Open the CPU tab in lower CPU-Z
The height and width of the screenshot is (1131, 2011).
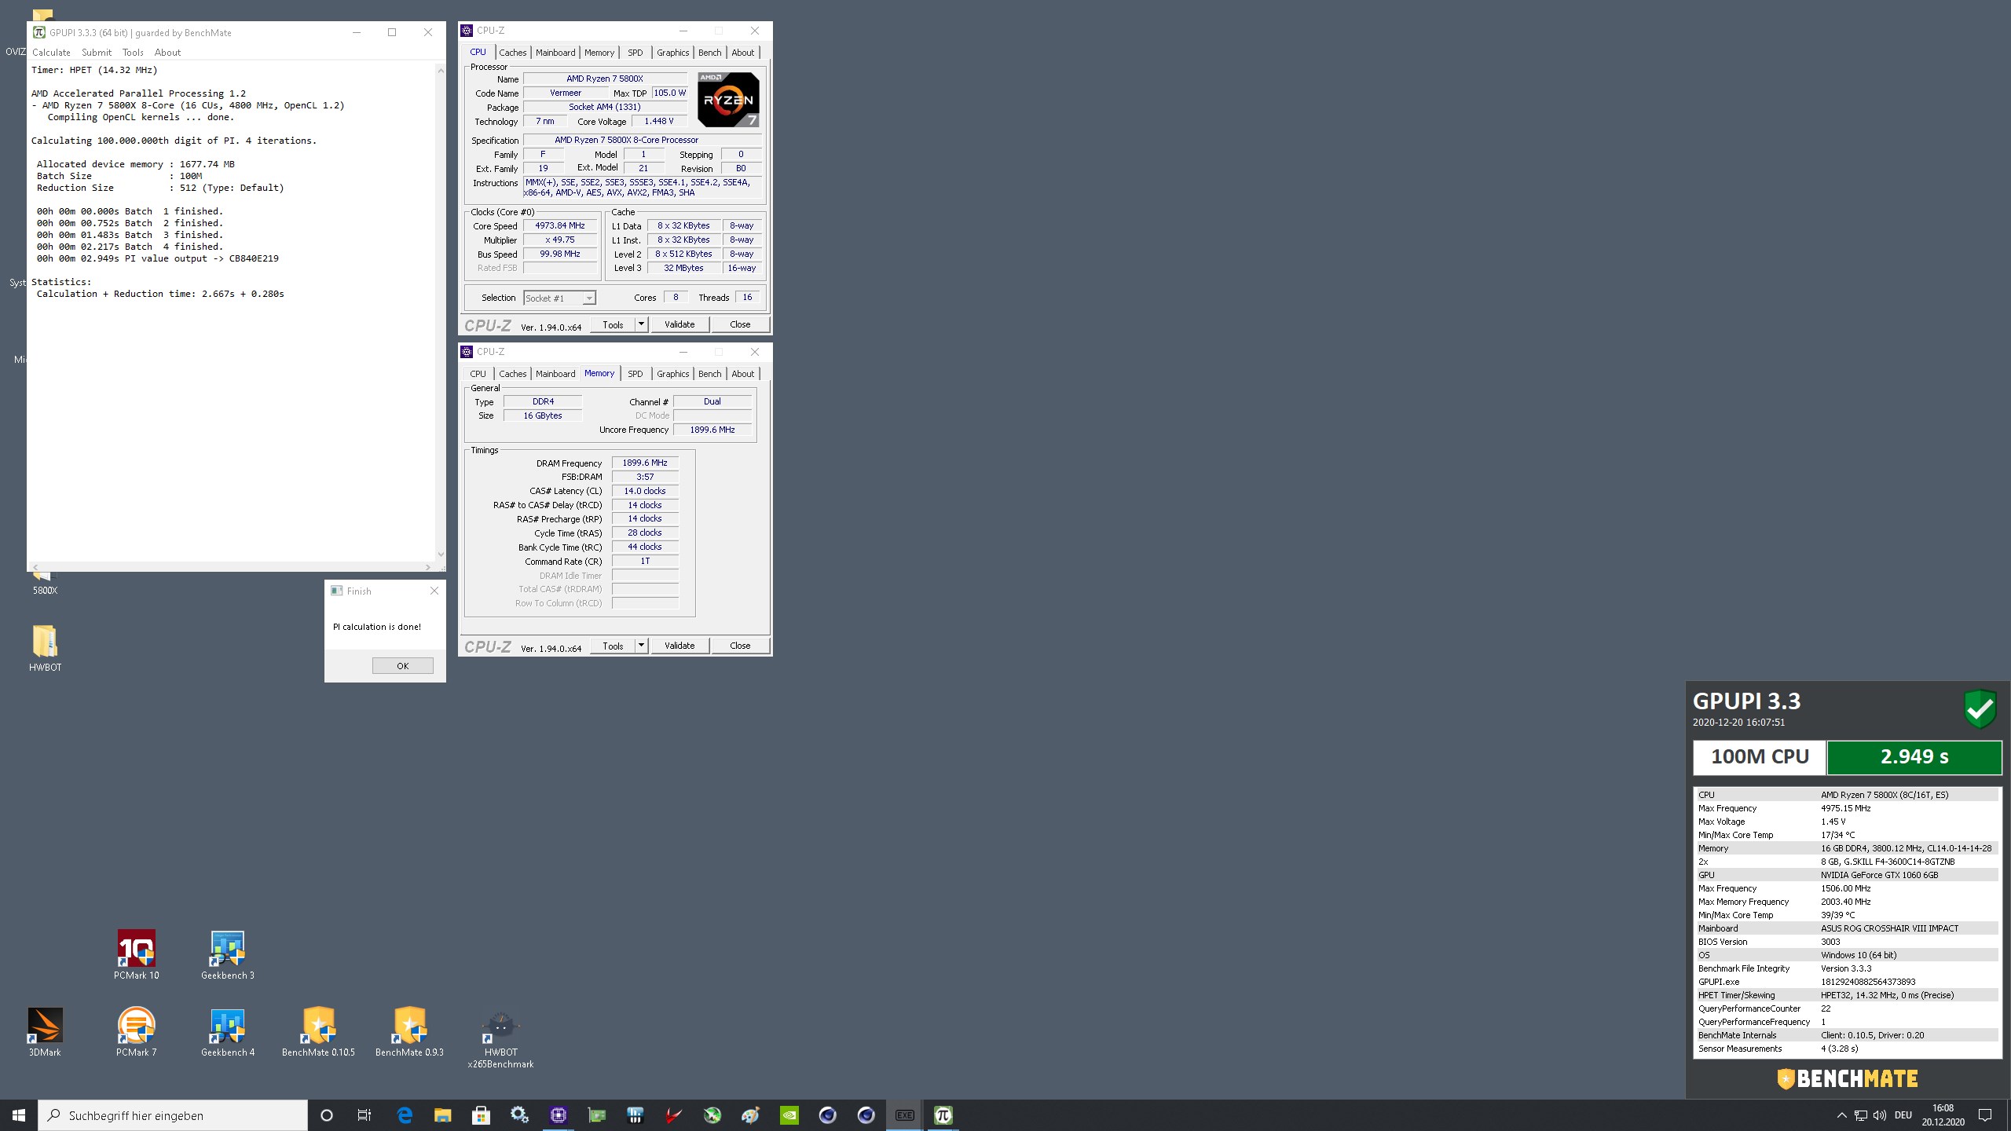pyautogui.click(x=478, y=374)
